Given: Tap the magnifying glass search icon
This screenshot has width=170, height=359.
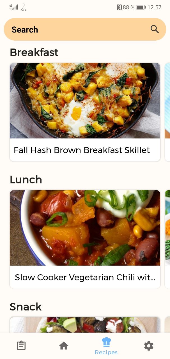Looking at the screenshot, I should [x=155, y=29].
